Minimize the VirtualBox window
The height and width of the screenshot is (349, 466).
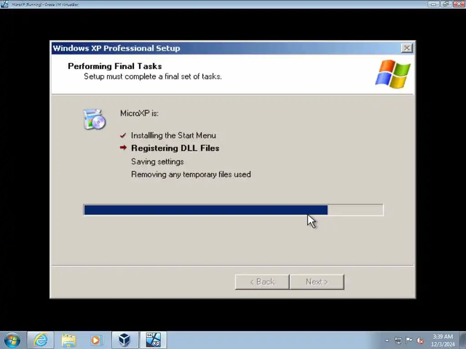click(434, 4)
